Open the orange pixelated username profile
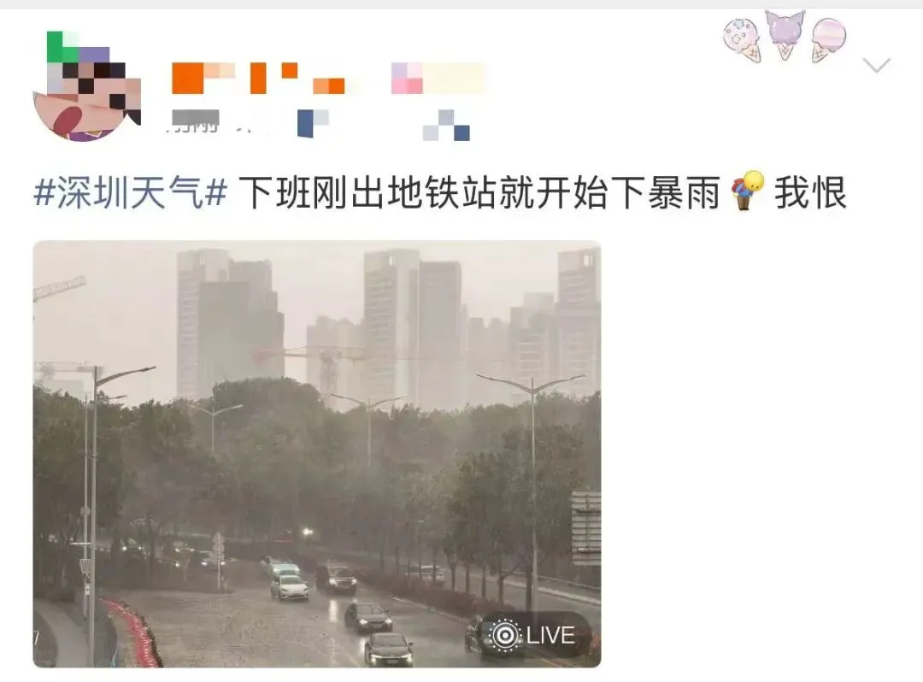 258,79
